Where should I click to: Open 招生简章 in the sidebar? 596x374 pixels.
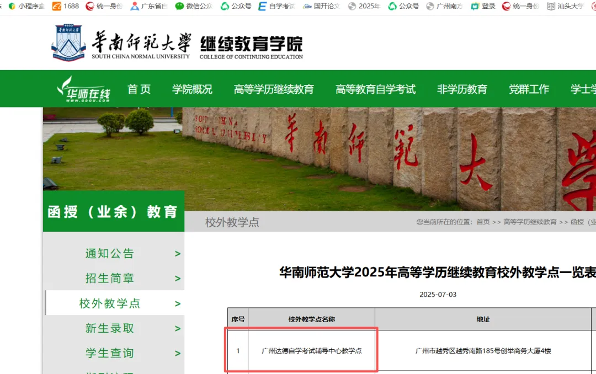tap(110, 278)
